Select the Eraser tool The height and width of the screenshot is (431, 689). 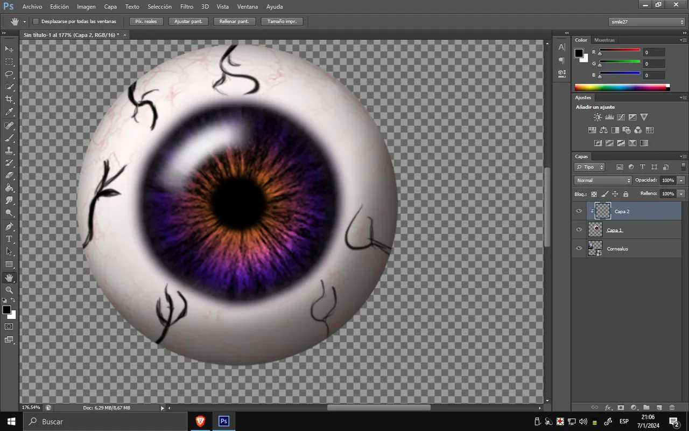(9, 175)
